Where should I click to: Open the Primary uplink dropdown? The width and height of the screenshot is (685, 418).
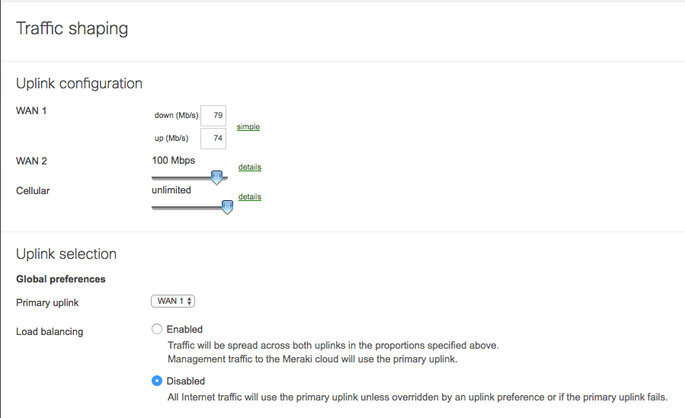pyautogui.click(x=174, y=302)
